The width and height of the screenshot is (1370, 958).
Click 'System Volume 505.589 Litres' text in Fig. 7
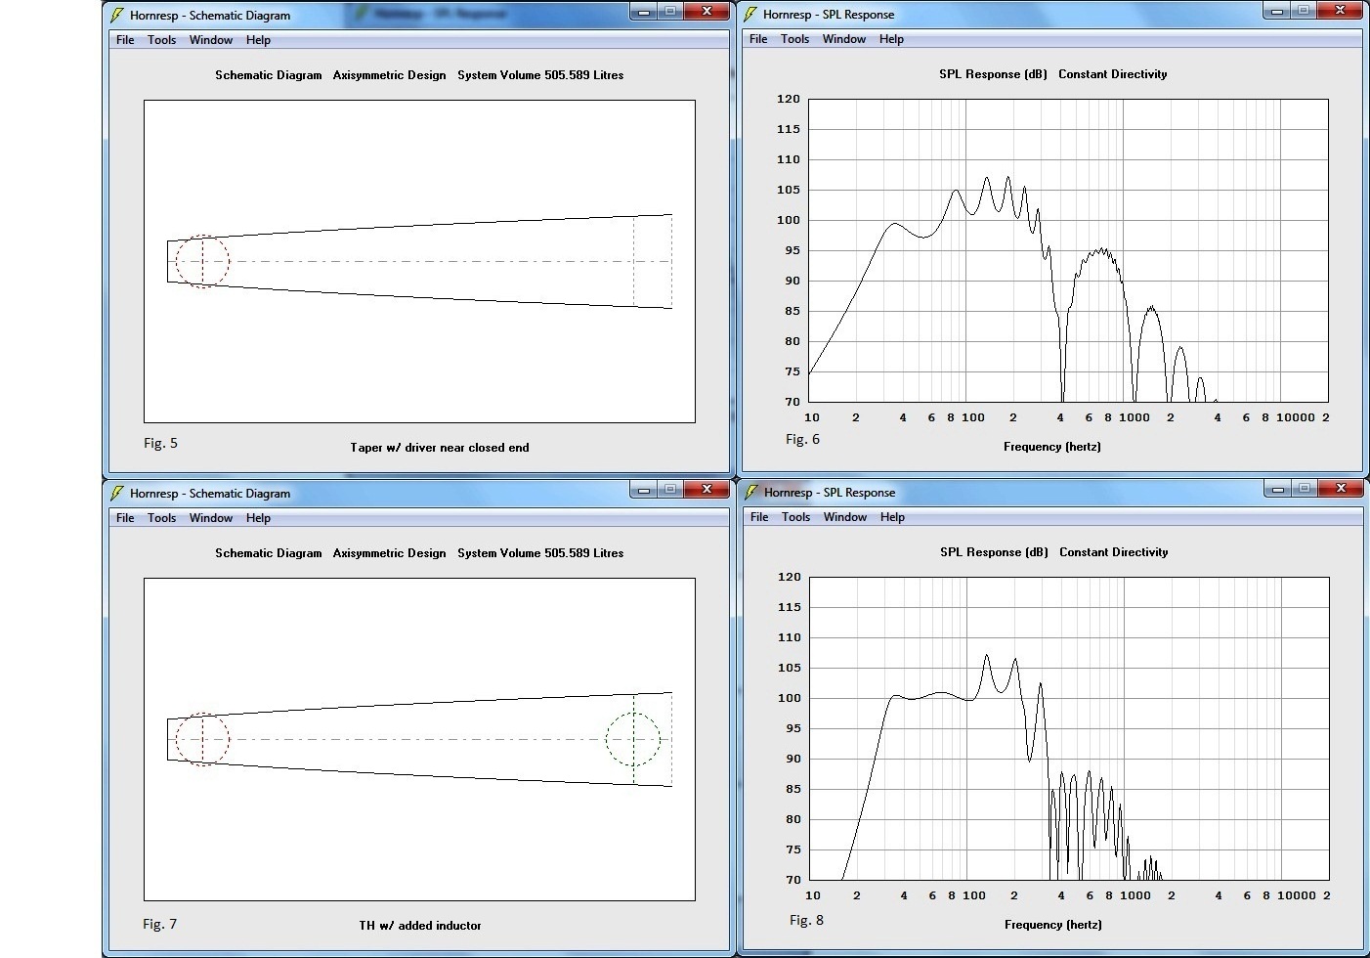pyautogui.click(x=540, y=553)
